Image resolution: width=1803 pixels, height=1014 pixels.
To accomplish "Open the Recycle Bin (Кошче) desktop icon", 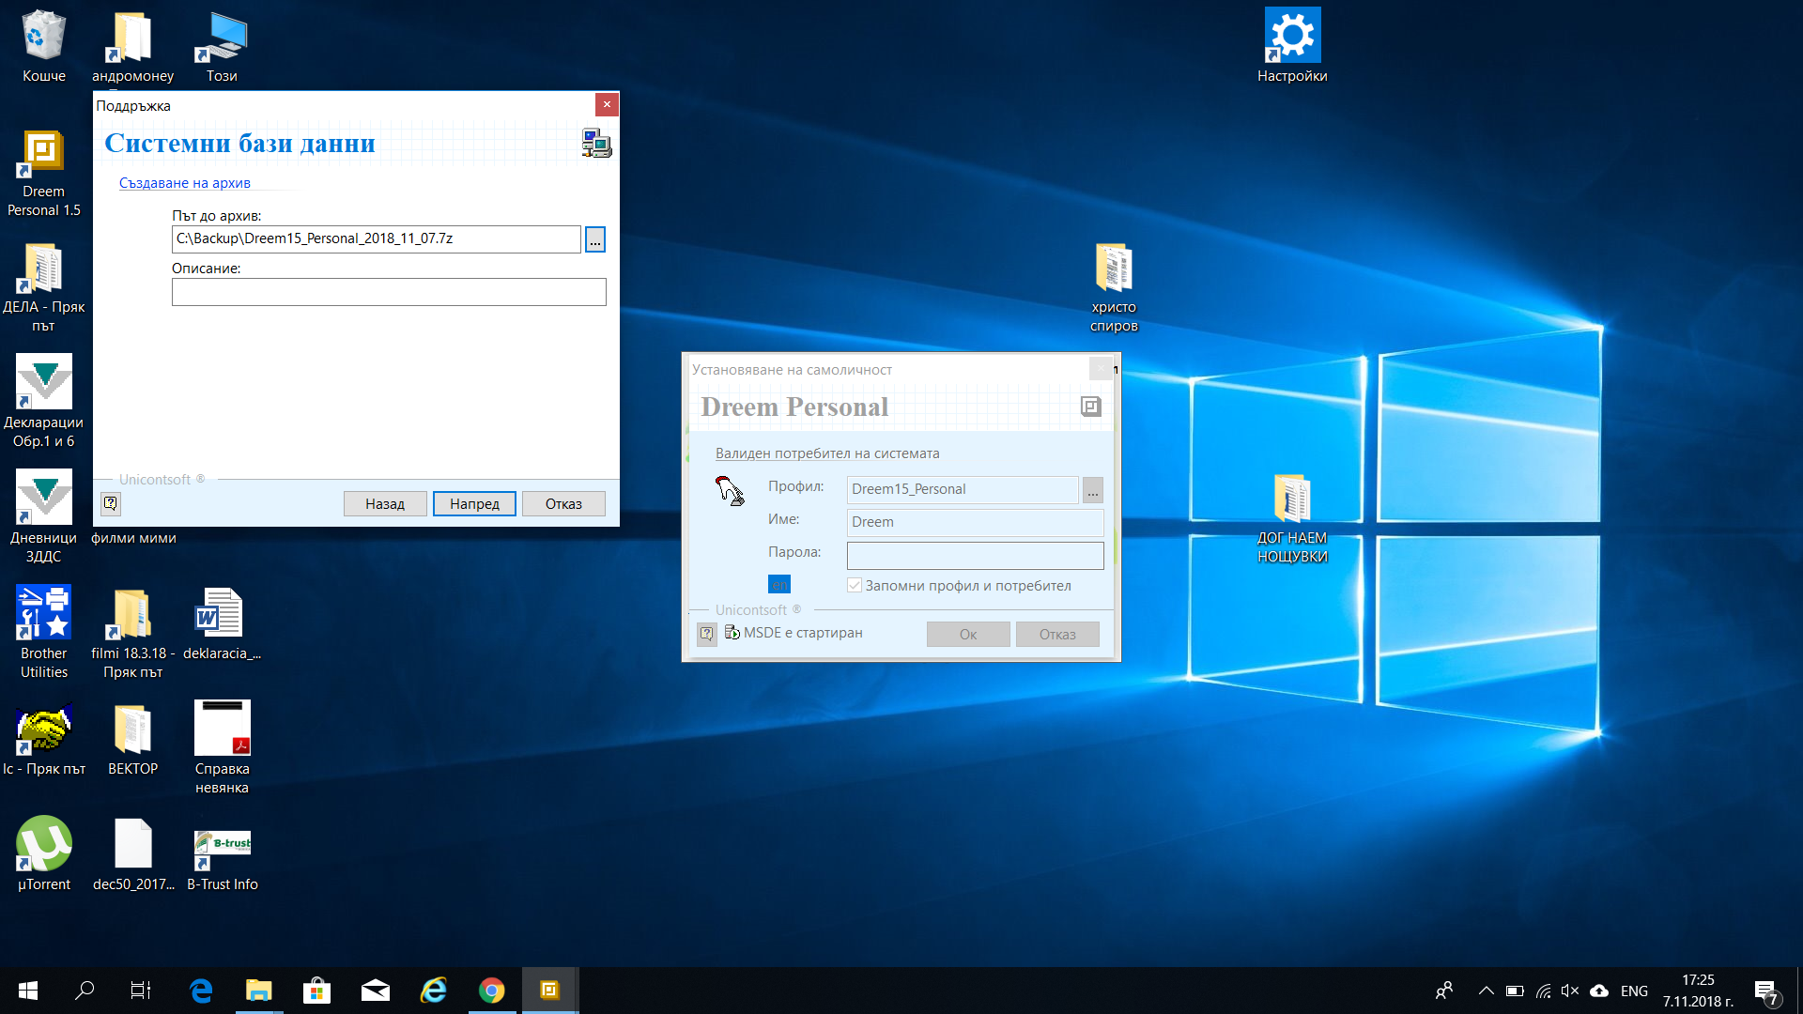I will pos(43,47).
